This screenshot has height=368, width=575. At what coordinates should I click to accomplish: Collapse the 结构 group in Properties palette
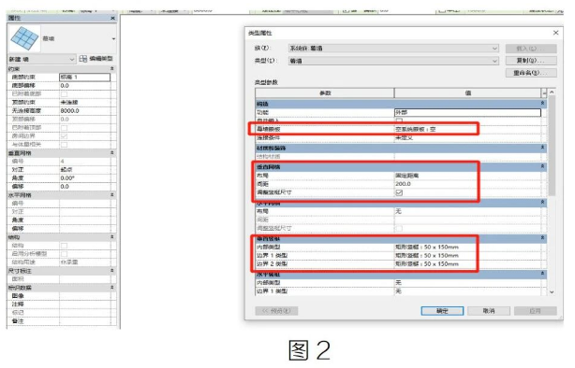click(111, 237)
